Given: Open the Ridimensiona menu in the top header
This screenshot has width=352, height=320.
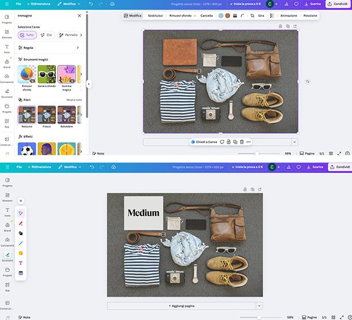Looking at the screenshot, I should [39, 4].
